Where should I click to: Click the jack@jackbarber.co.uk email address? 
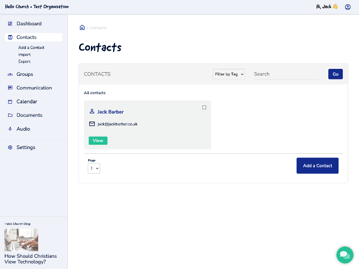tap(117, 124)
